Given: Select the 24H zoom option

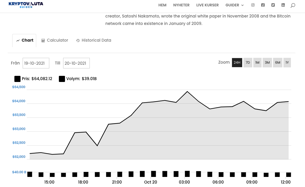Looking at the screenshot, I should (x=237, y=63).
